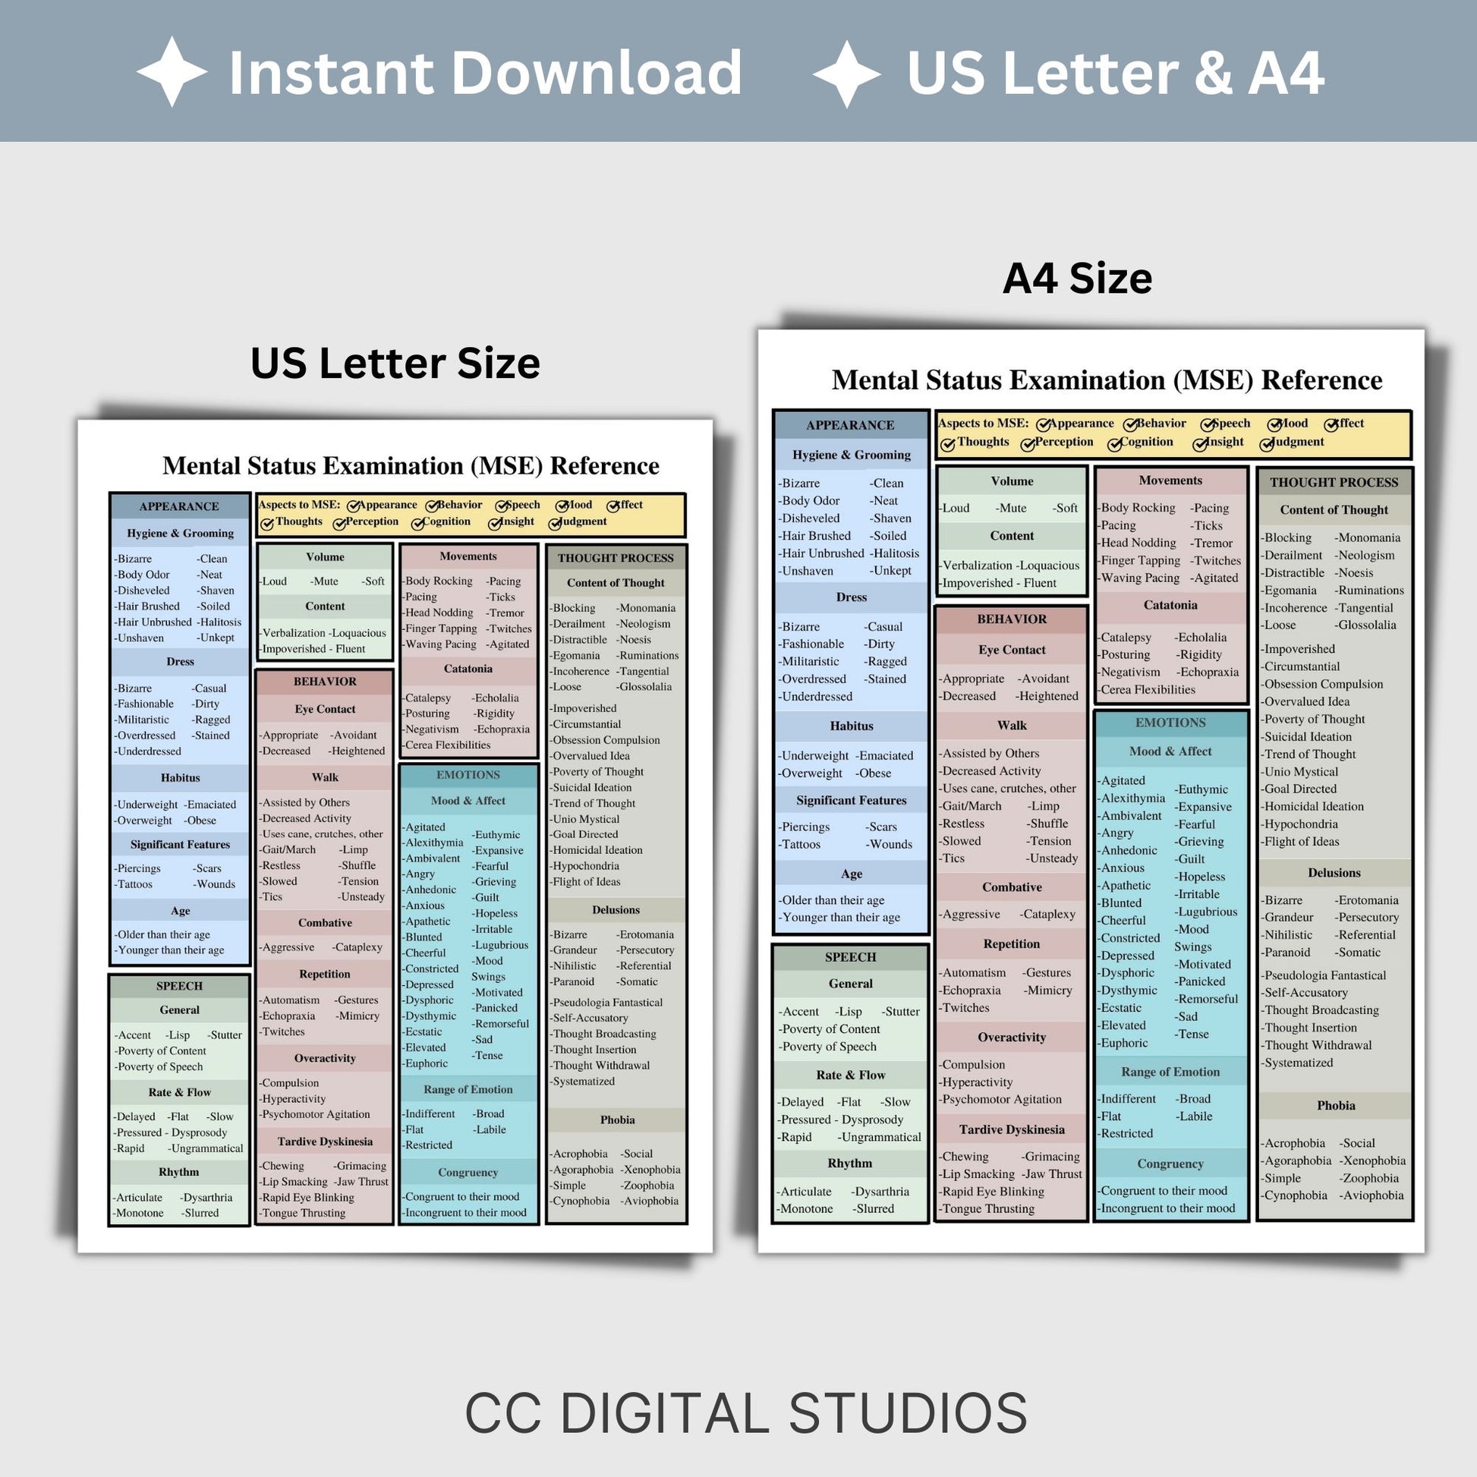Expand the SPEECH section header
Viewport: 1477px width, 1477px height.
211,984
